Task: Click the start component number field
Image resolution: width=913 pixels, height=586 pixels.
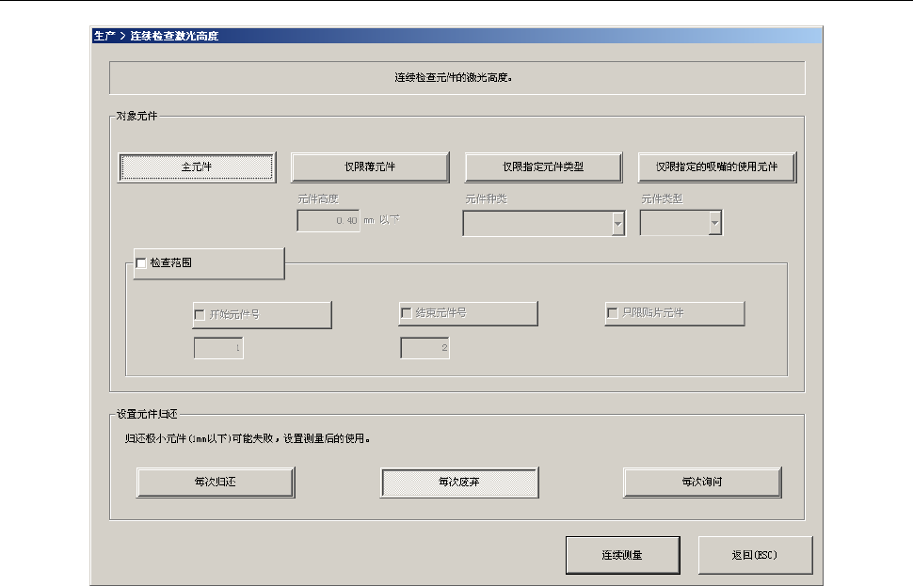Action: pyautogui.click(x=218, y=348)
